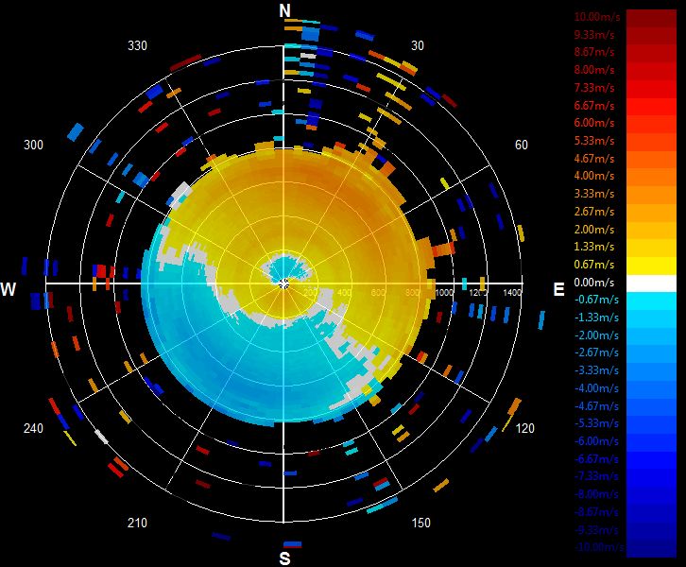The height and width of the screenshot is (567, 686).
Task: Click the -4.67m/s legend label
Action: [x=596, y=406]
